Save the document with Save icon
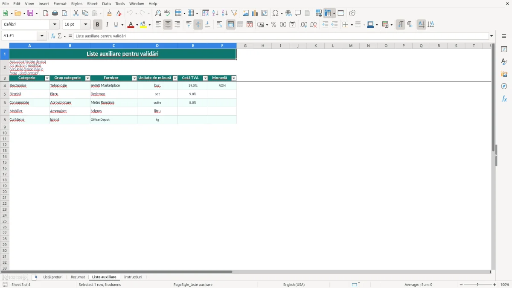512x288 pixels. (30, 13)
